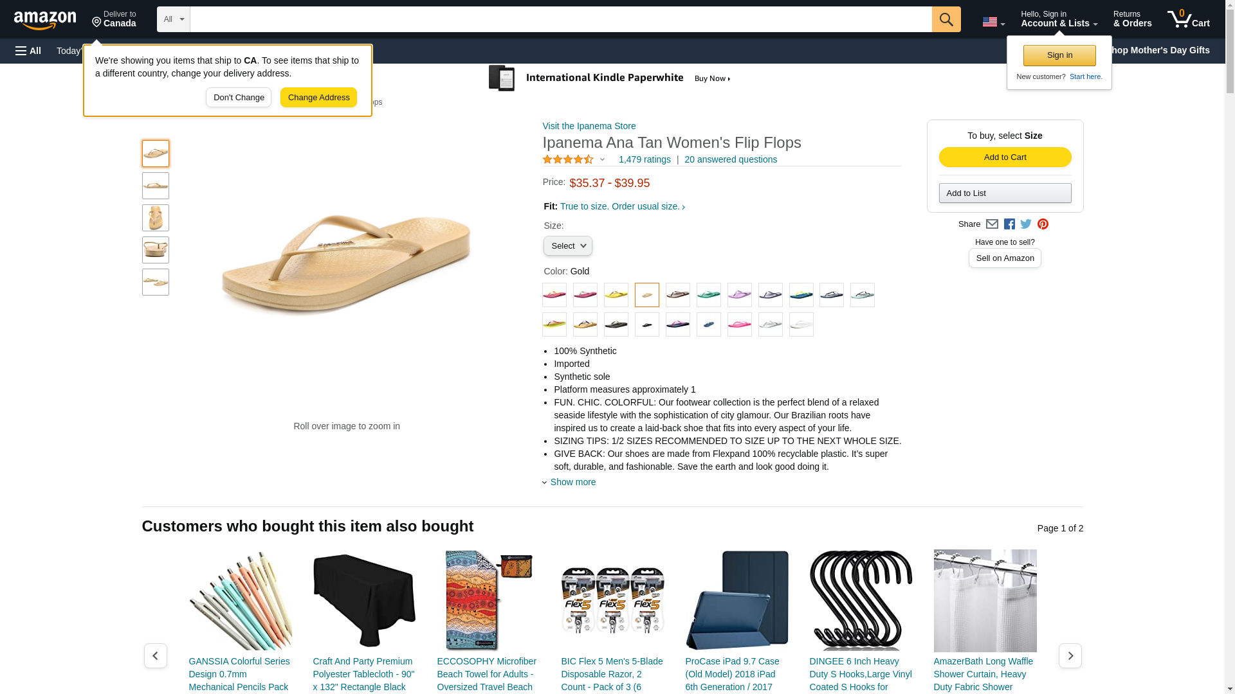Share product via Twitter icon
This screenshot has height=694, width=1235.
point(1025,224)
